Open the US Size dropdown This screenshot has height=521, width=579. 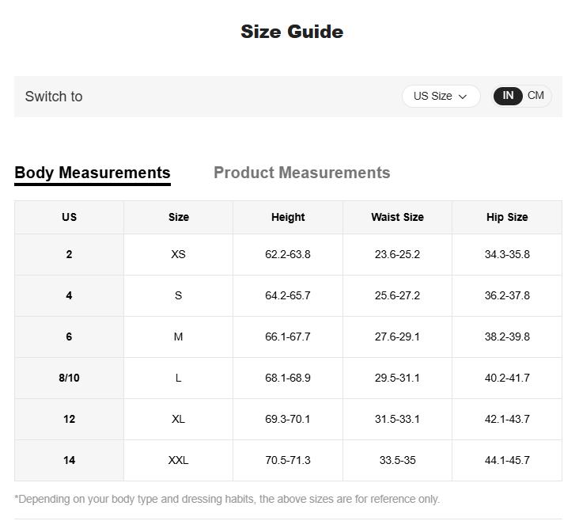click(440, 96)
